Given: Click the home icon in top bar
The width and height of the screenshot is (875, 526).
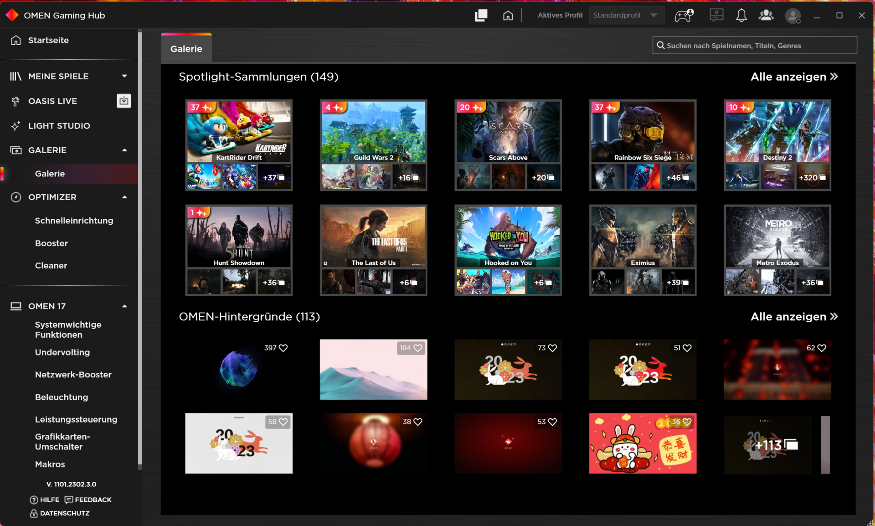Looking at the screenshot, I should point(508,15).
